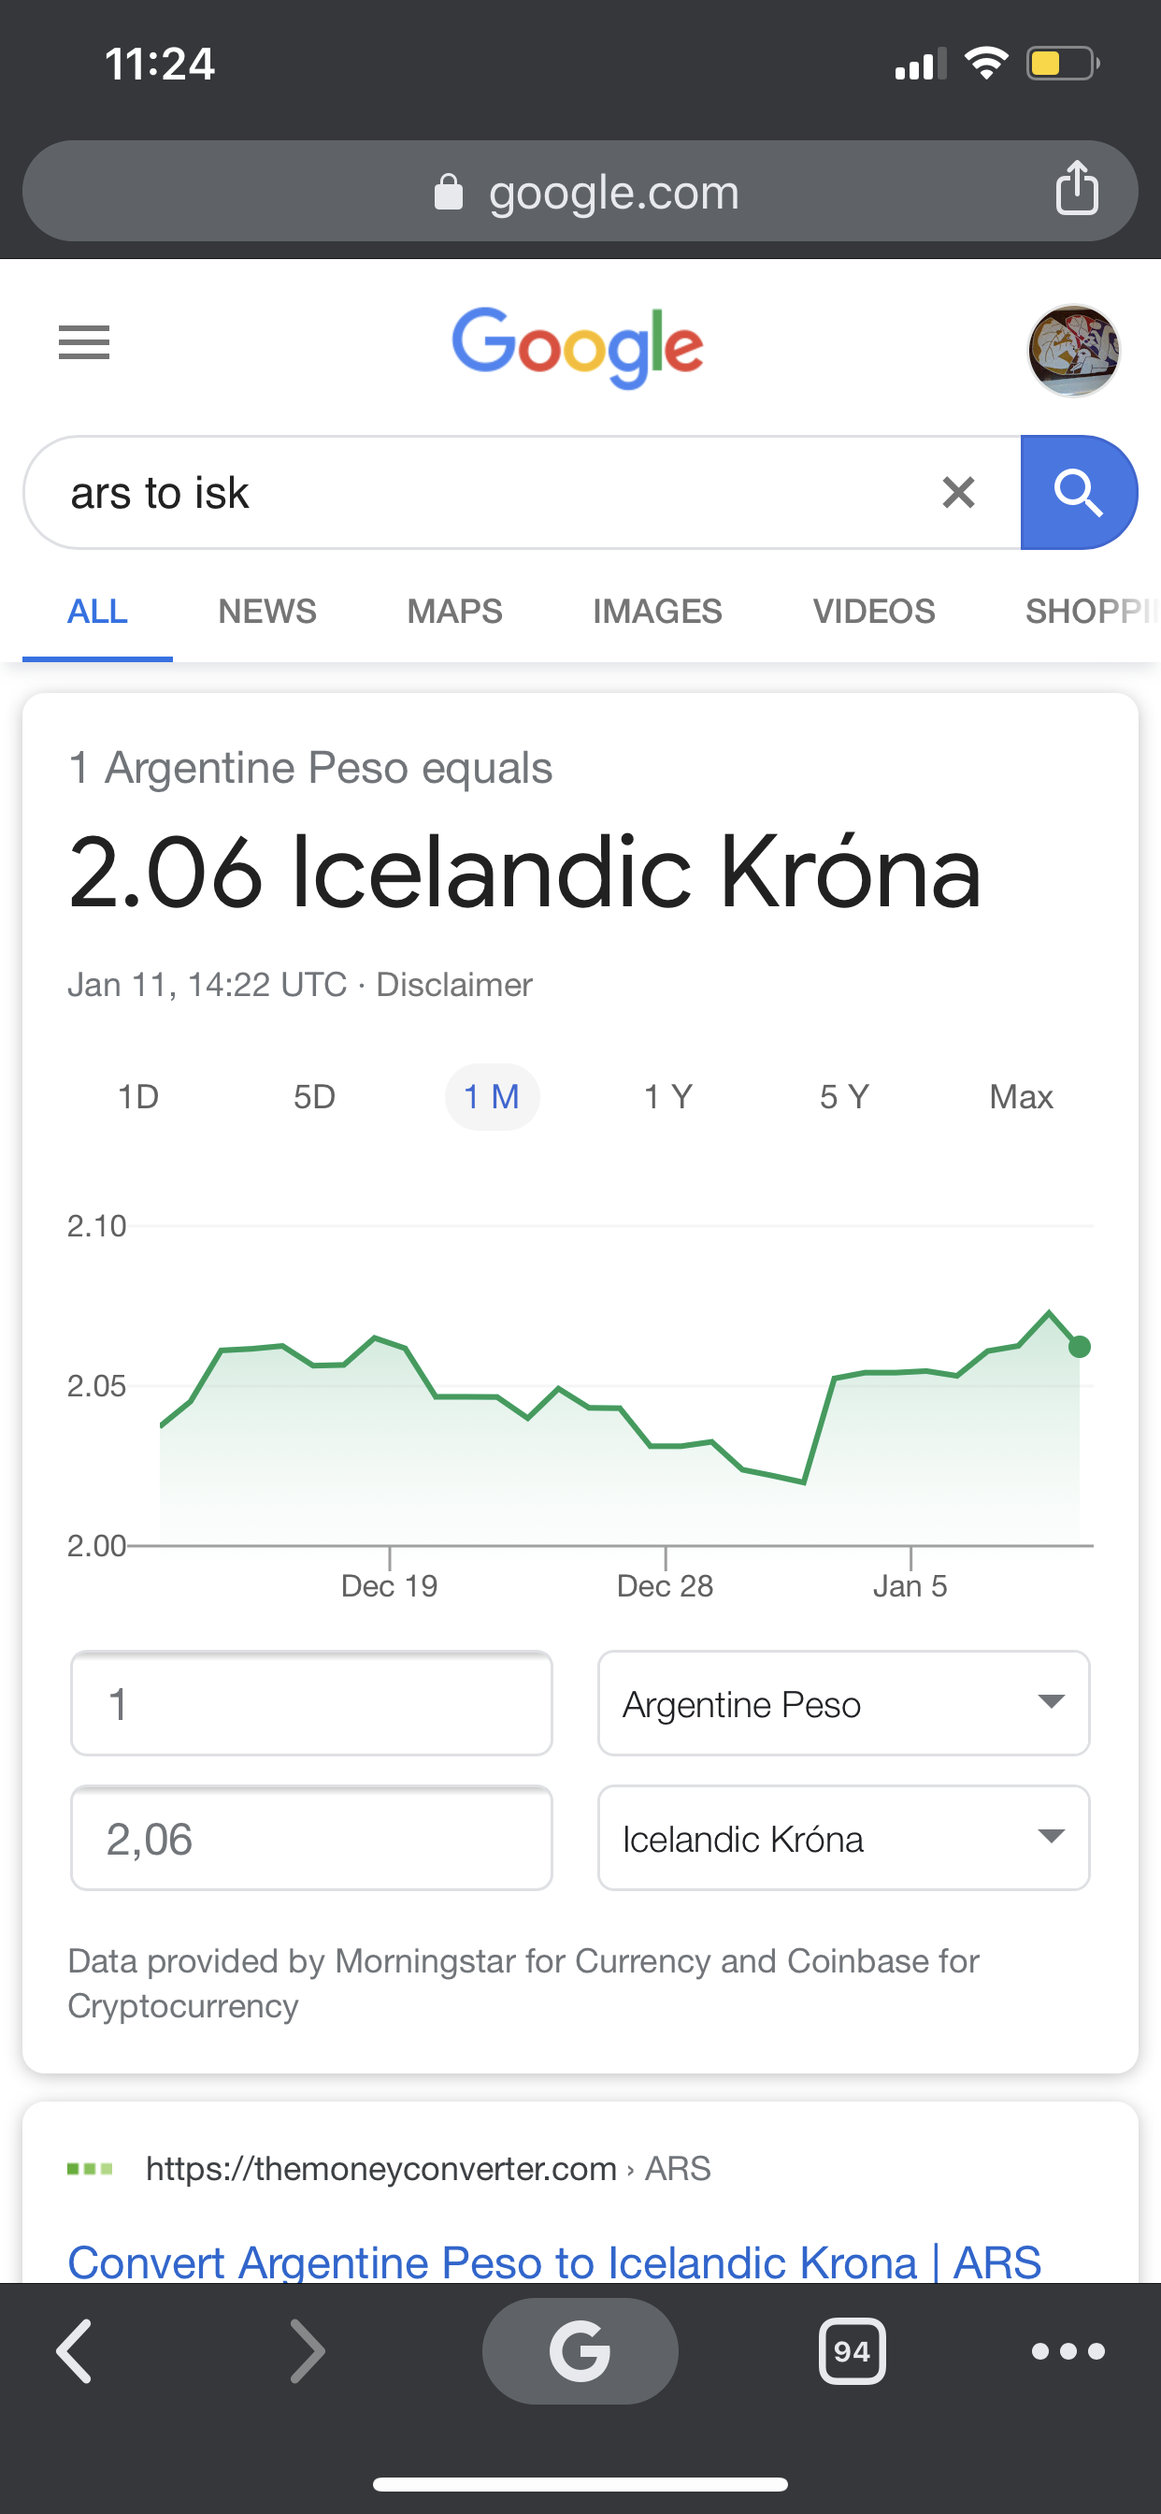
Task: Open Convert Argentine Peso to Icelandic Krona result
Action: point(554,2261)
